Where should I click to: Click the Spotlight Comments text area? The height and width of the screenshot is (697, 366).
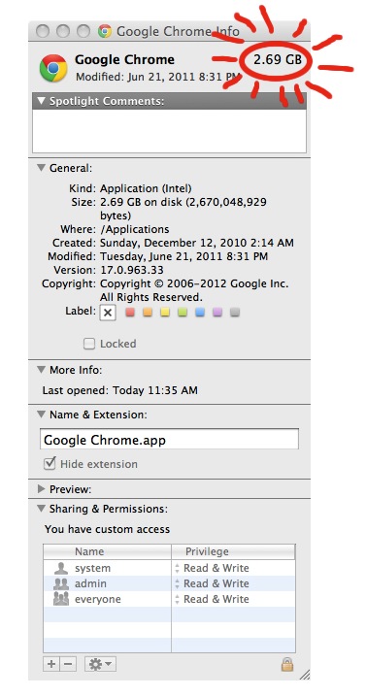(x=170, y=131)
